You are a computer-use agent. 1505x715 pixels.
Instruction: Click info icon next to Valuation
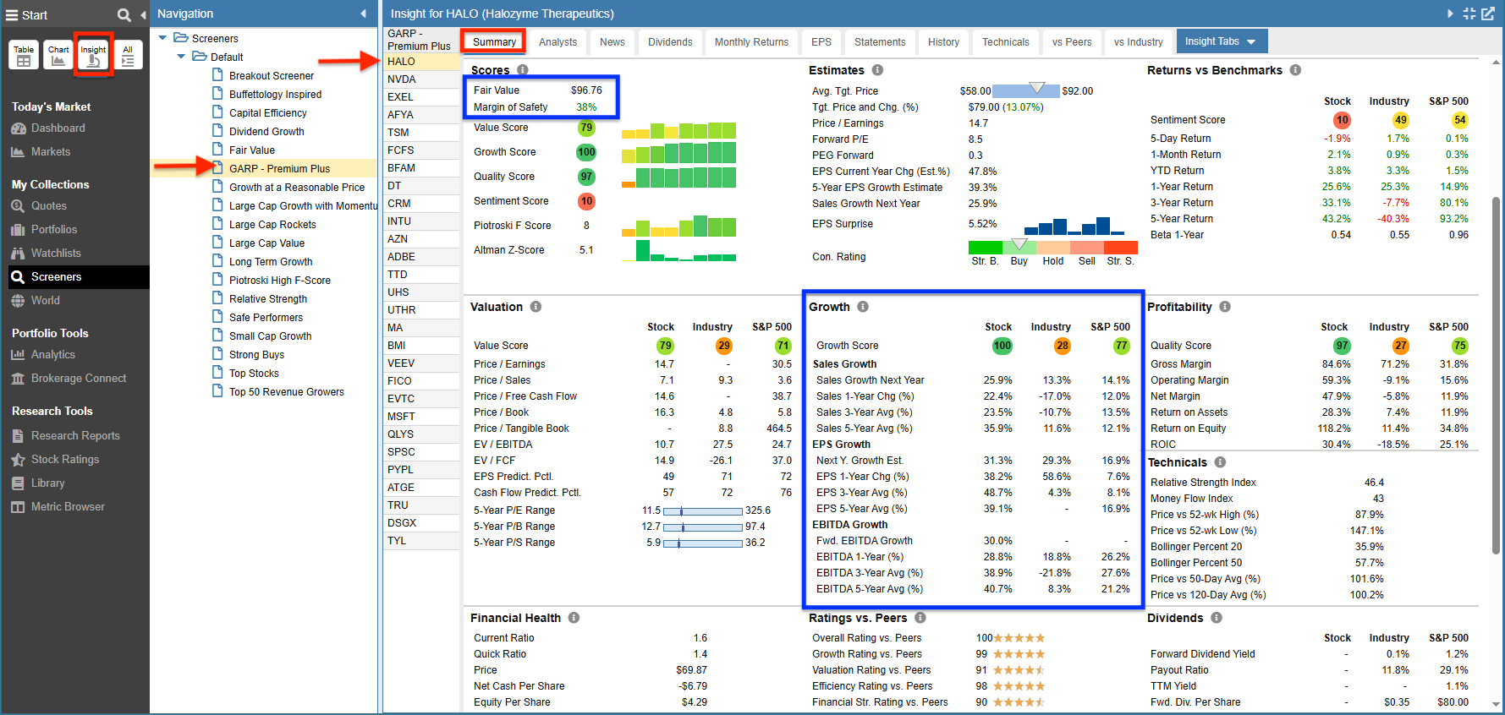click(536, 307)
